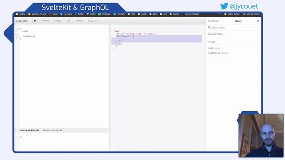Image resolution: width=285 pixels, height=160 pixels.
Task: Switch to the Query Variables tab
Action: tap(30, 130)
